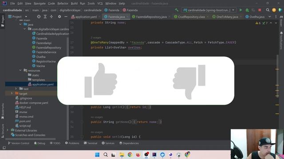Viewport: 284px width, 159px height.
Task: Hide the Project panel with minus icon
Action: tap(66, 17)
